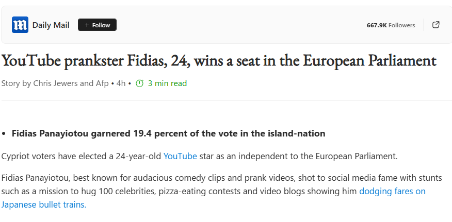View the 667.9K Followers count
This screenshot has width=452, height=222.
391,25
